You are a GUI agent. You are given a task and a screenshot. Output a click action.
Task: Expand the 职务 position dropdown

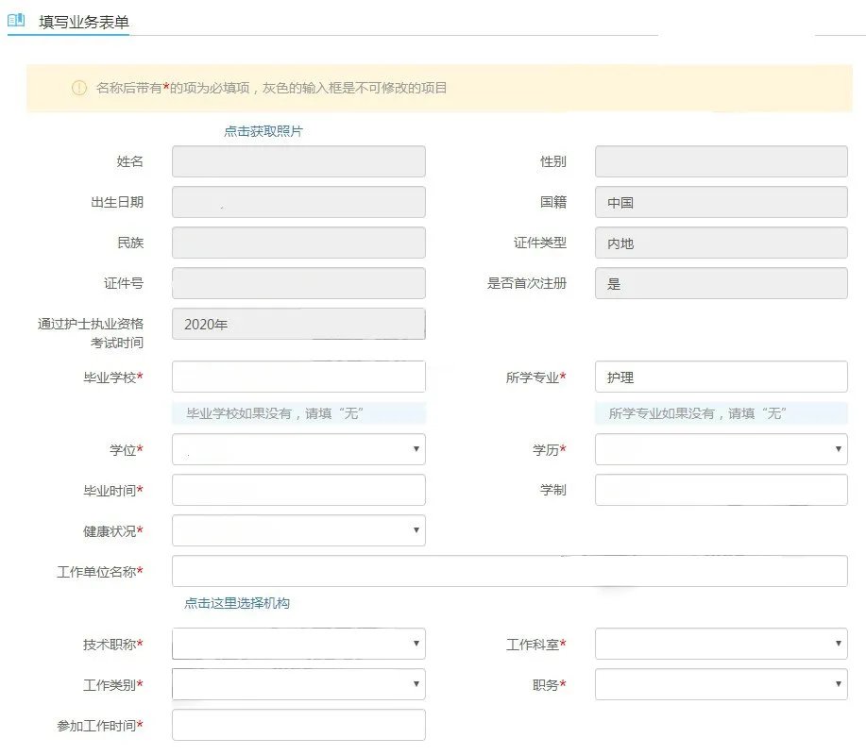[x=721, y=683]
